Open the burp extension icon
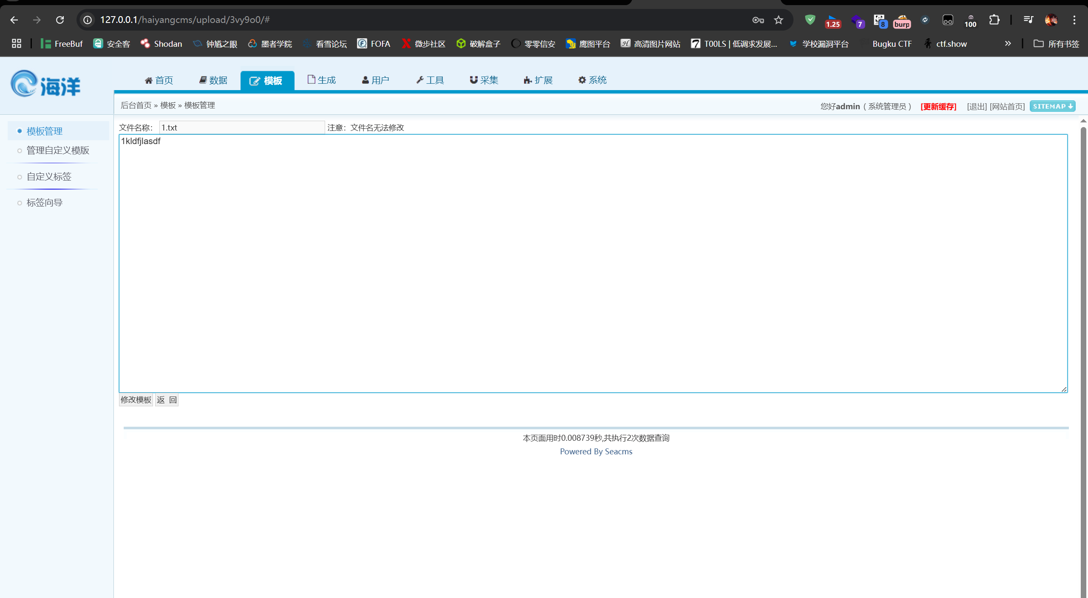Viewport: 1088px width, 598px height. [x=902, y=21]
